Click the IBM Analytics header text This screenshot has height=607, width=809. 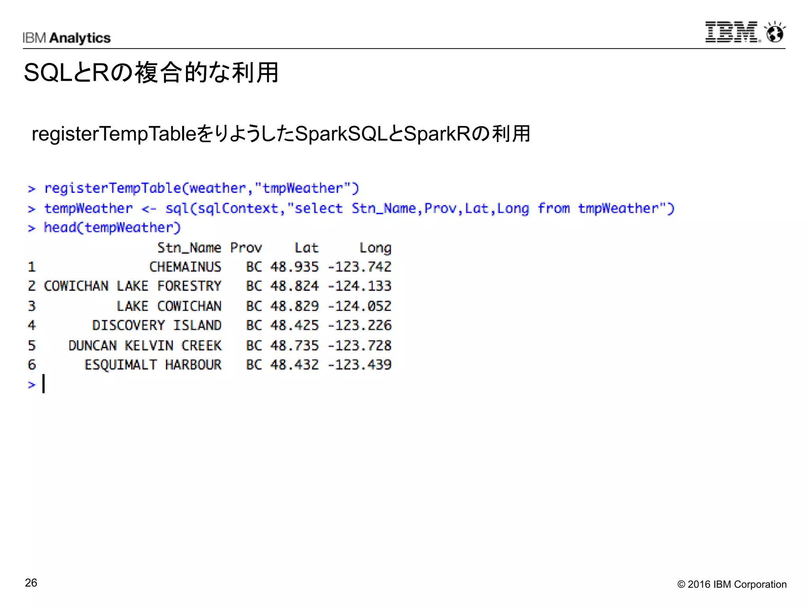(x=66, y=38)
